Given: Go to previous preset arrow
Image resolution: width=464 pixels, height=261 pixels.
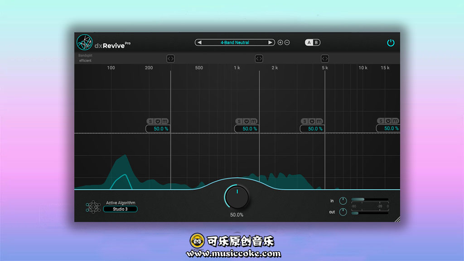Looking at the screenshot, I should [x=199, y=43].
